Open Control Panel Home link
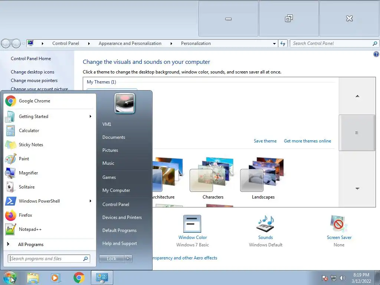Image resolution: width=380 pixels, height=285 pixels. 31,59
